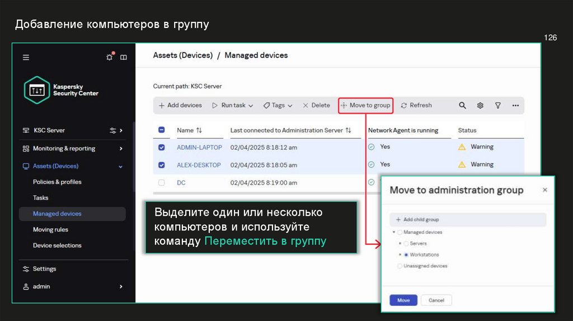The width and height of the screenshot is (573, 321).
Task: Open ADMIN-LAPTOP device link
Action: coord(200,148)
